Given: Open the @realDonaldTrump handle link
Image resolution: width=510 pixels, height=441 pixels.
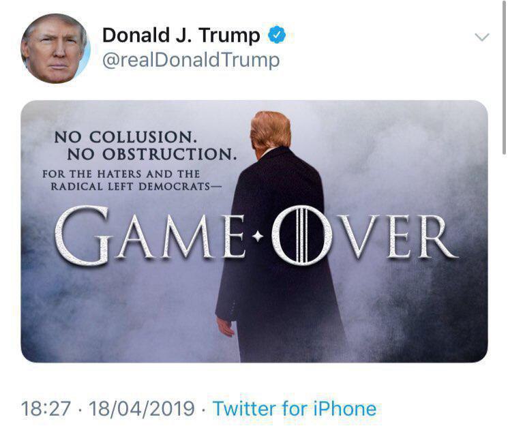Looking at the screenshot, I should coord(191,60).
